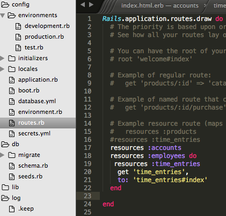Close the index.html.erb accounts tab
Image resolution: width=226 pixels, height=216 pixels.
point(205,5)
